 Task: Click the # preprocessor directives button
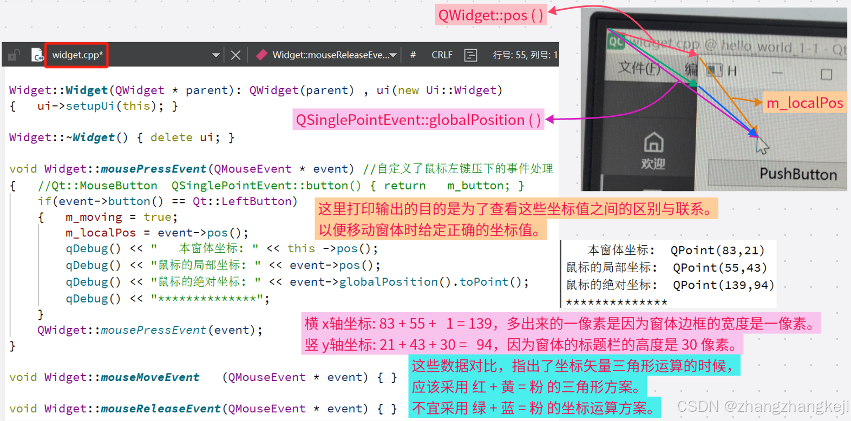[x=413, y=55]
